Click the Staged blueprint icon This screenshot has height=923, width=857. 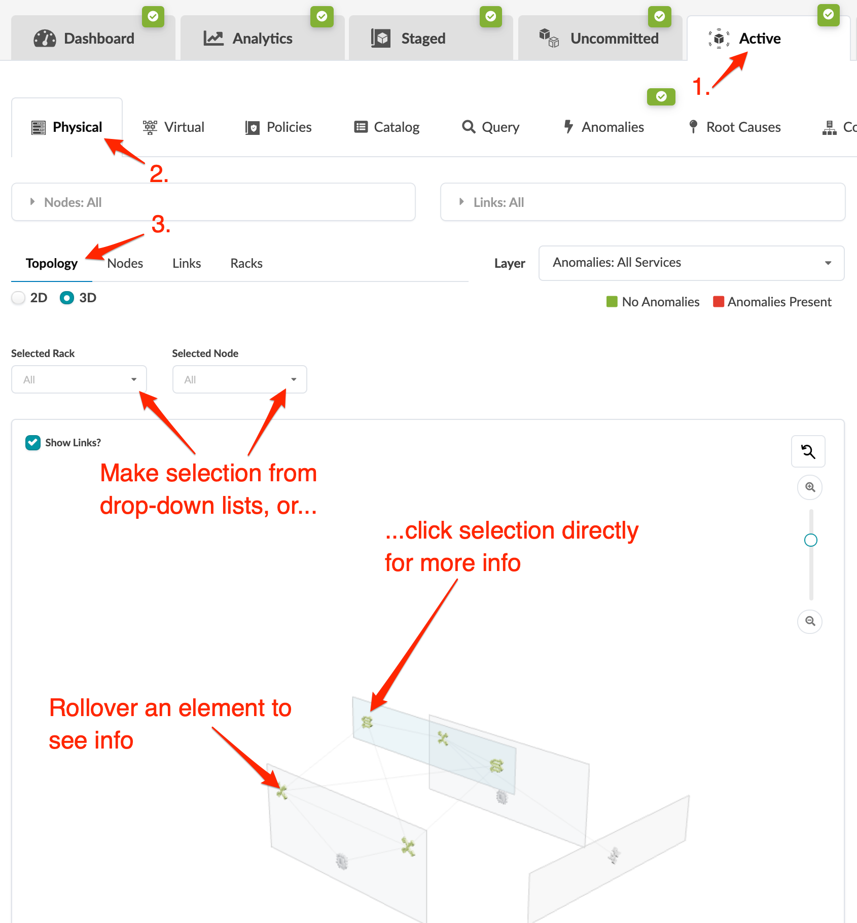(381, 39)
